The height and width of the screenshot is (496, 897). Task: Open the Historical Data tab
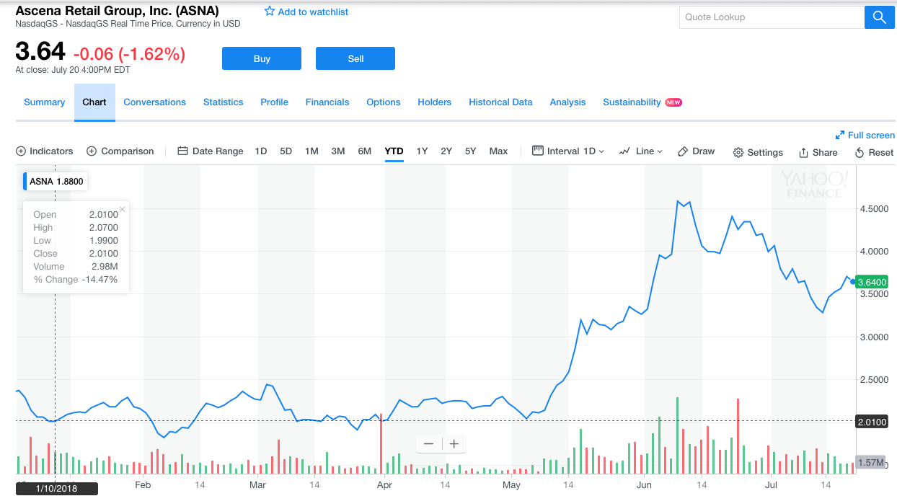501,102
